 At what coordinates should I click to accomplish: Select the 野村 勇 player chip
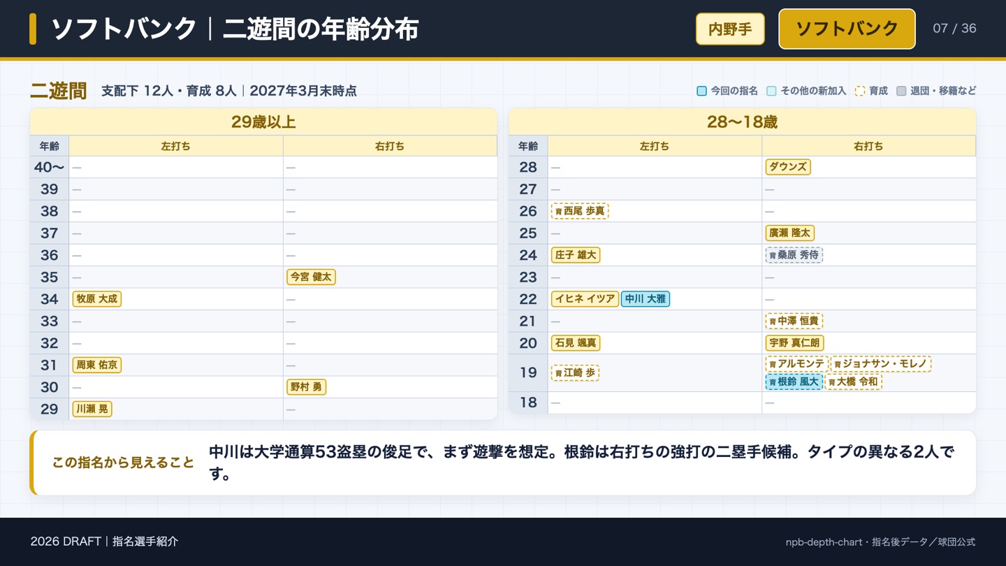pos(306,387)
